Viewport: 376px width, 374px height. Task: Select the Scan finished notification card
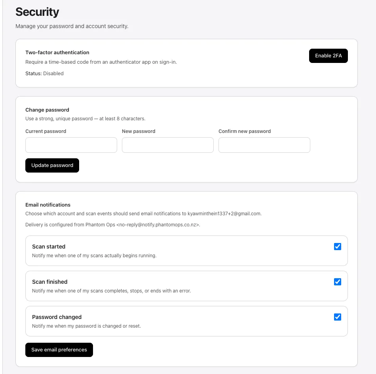pyautogui.click(x=158, y=285)
